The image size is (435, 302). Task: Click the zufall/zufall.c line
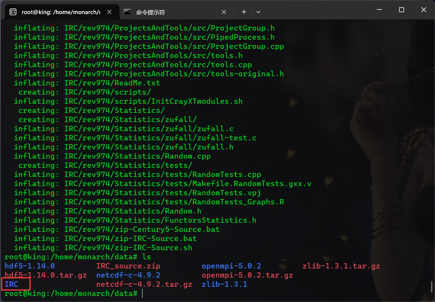124,129
